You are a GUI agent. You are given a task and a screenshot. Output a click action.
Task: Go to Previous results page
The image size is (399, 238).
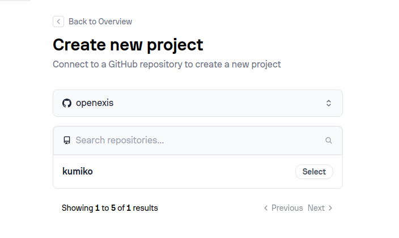(x=287, y=208)
